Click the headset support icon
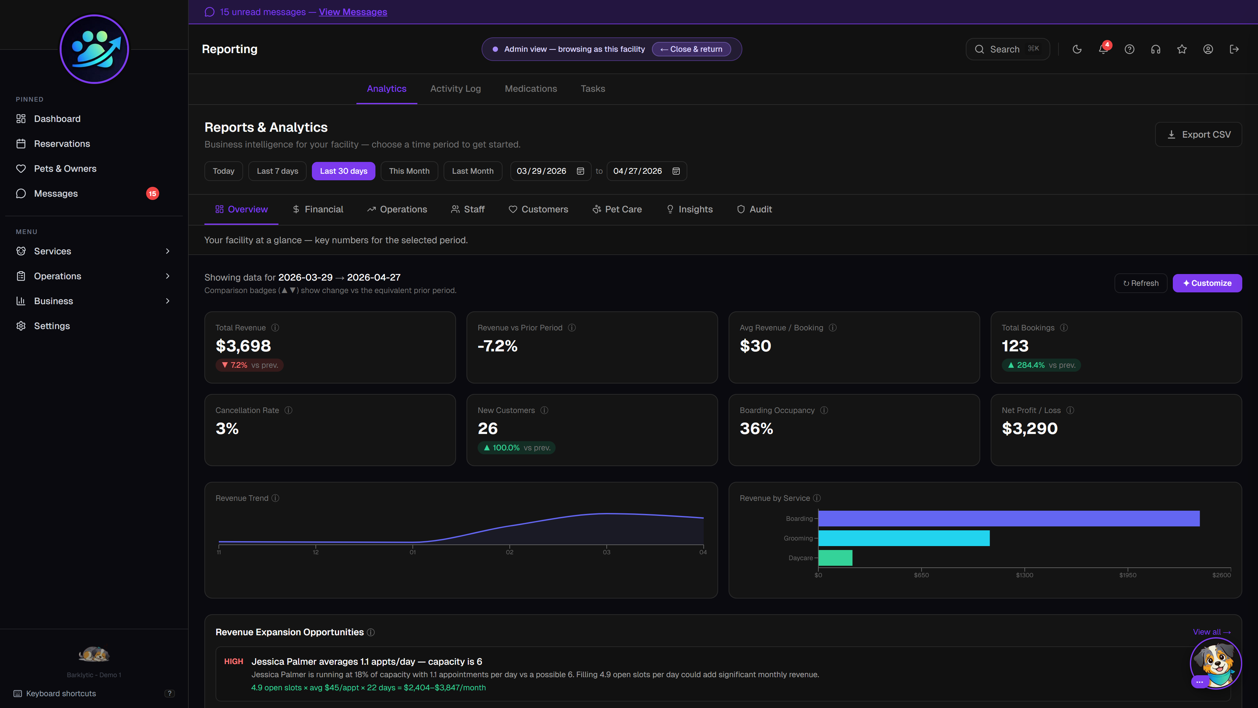This screenshot has height=708, width=1258. point(1155,49)
